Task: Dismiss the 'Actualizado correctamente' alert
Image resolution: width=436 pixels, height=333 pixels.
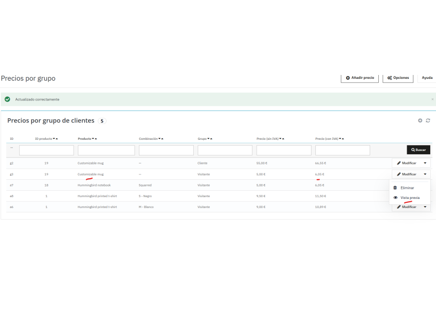Action: coord(432,99)
